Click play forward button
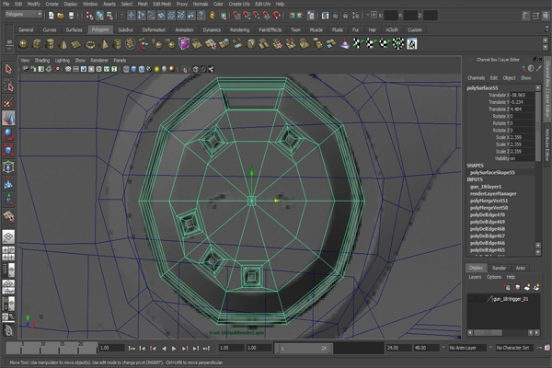 coord(174,349)
